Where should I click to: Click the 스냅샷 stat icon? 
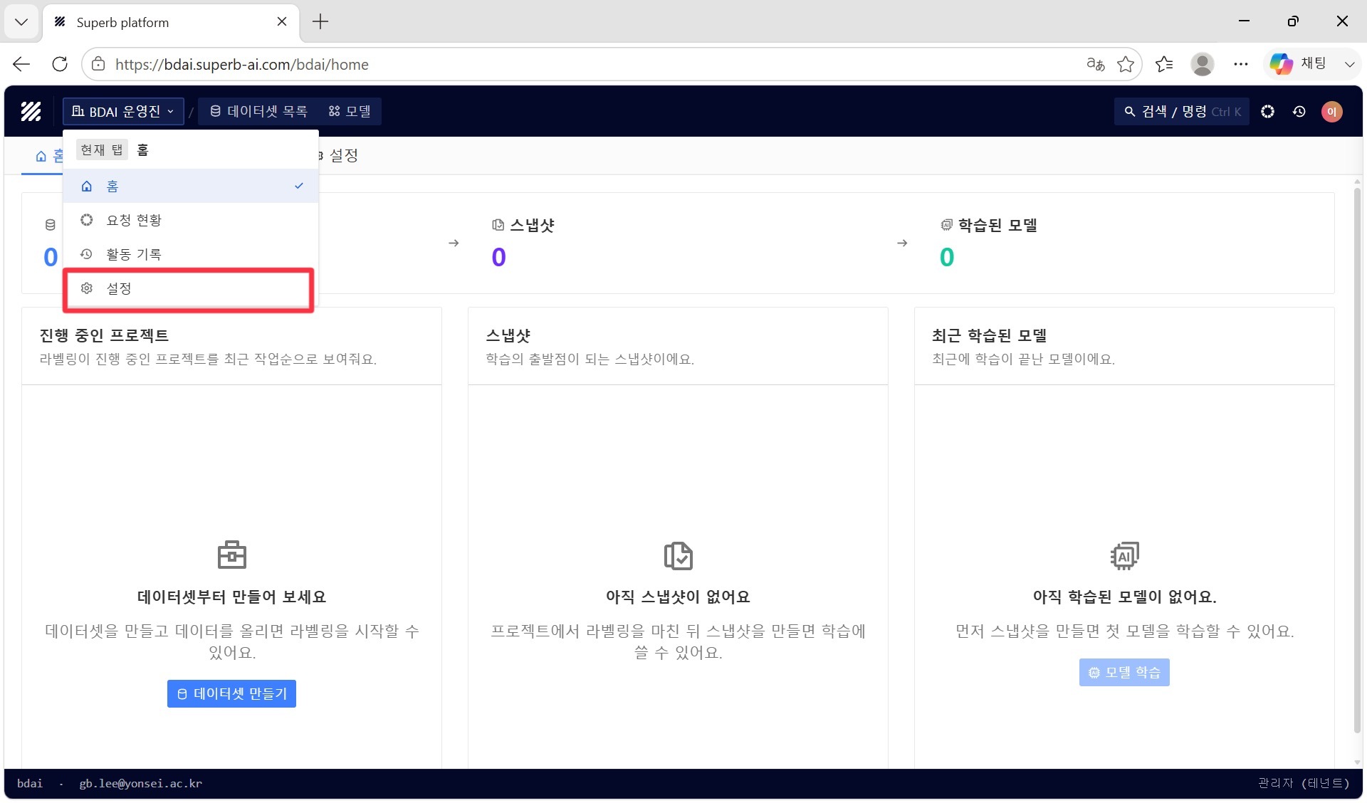coord(498,225)
